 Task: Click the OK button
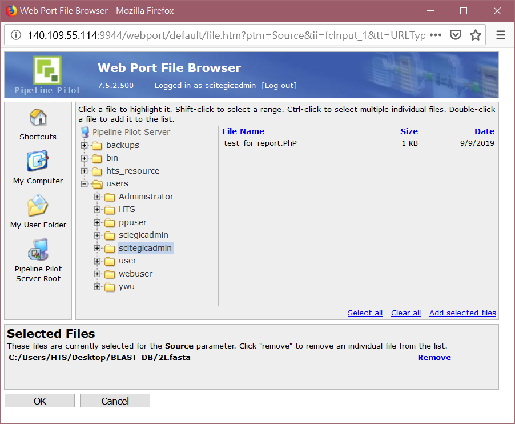[x=40, y=401]
